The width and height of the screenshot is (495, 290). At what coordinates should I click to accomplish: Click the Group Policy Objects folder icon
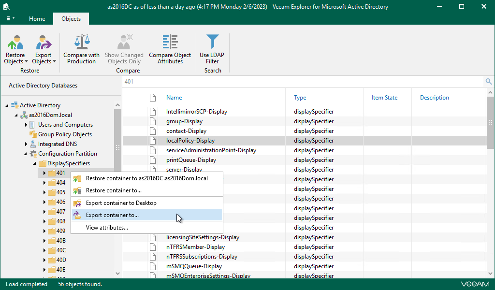point(33,134)
